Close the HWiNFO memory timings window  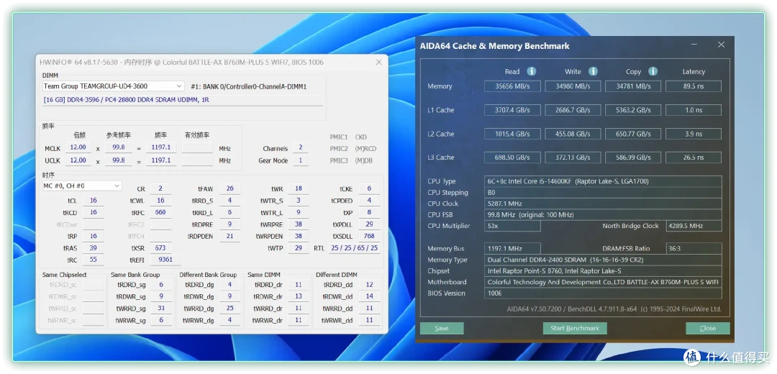378,62
